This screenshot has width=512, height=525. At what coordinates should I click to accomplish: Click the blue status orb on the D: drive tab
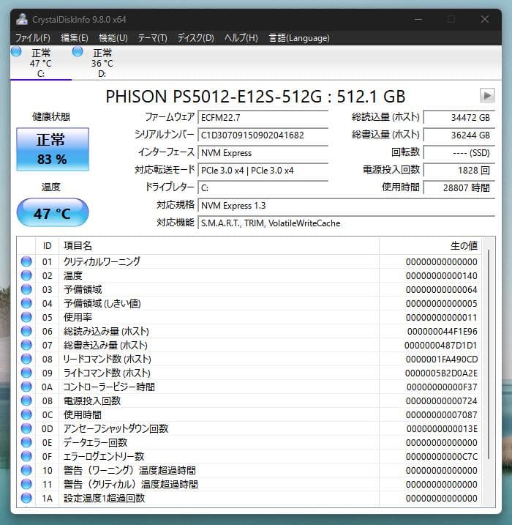[78, 51]
